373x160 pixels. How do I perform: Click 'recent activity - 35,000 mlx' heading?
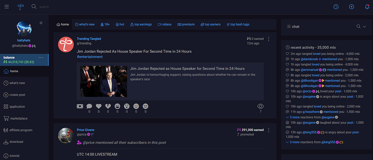point(313,48)
